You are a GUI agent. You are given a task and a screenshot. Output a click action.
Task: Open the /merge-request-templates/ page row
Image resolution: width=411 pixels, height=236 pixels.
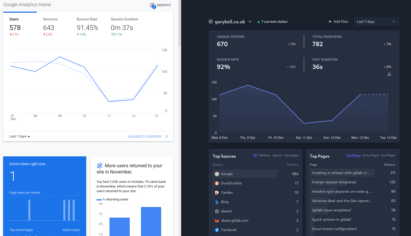(353, 182)
